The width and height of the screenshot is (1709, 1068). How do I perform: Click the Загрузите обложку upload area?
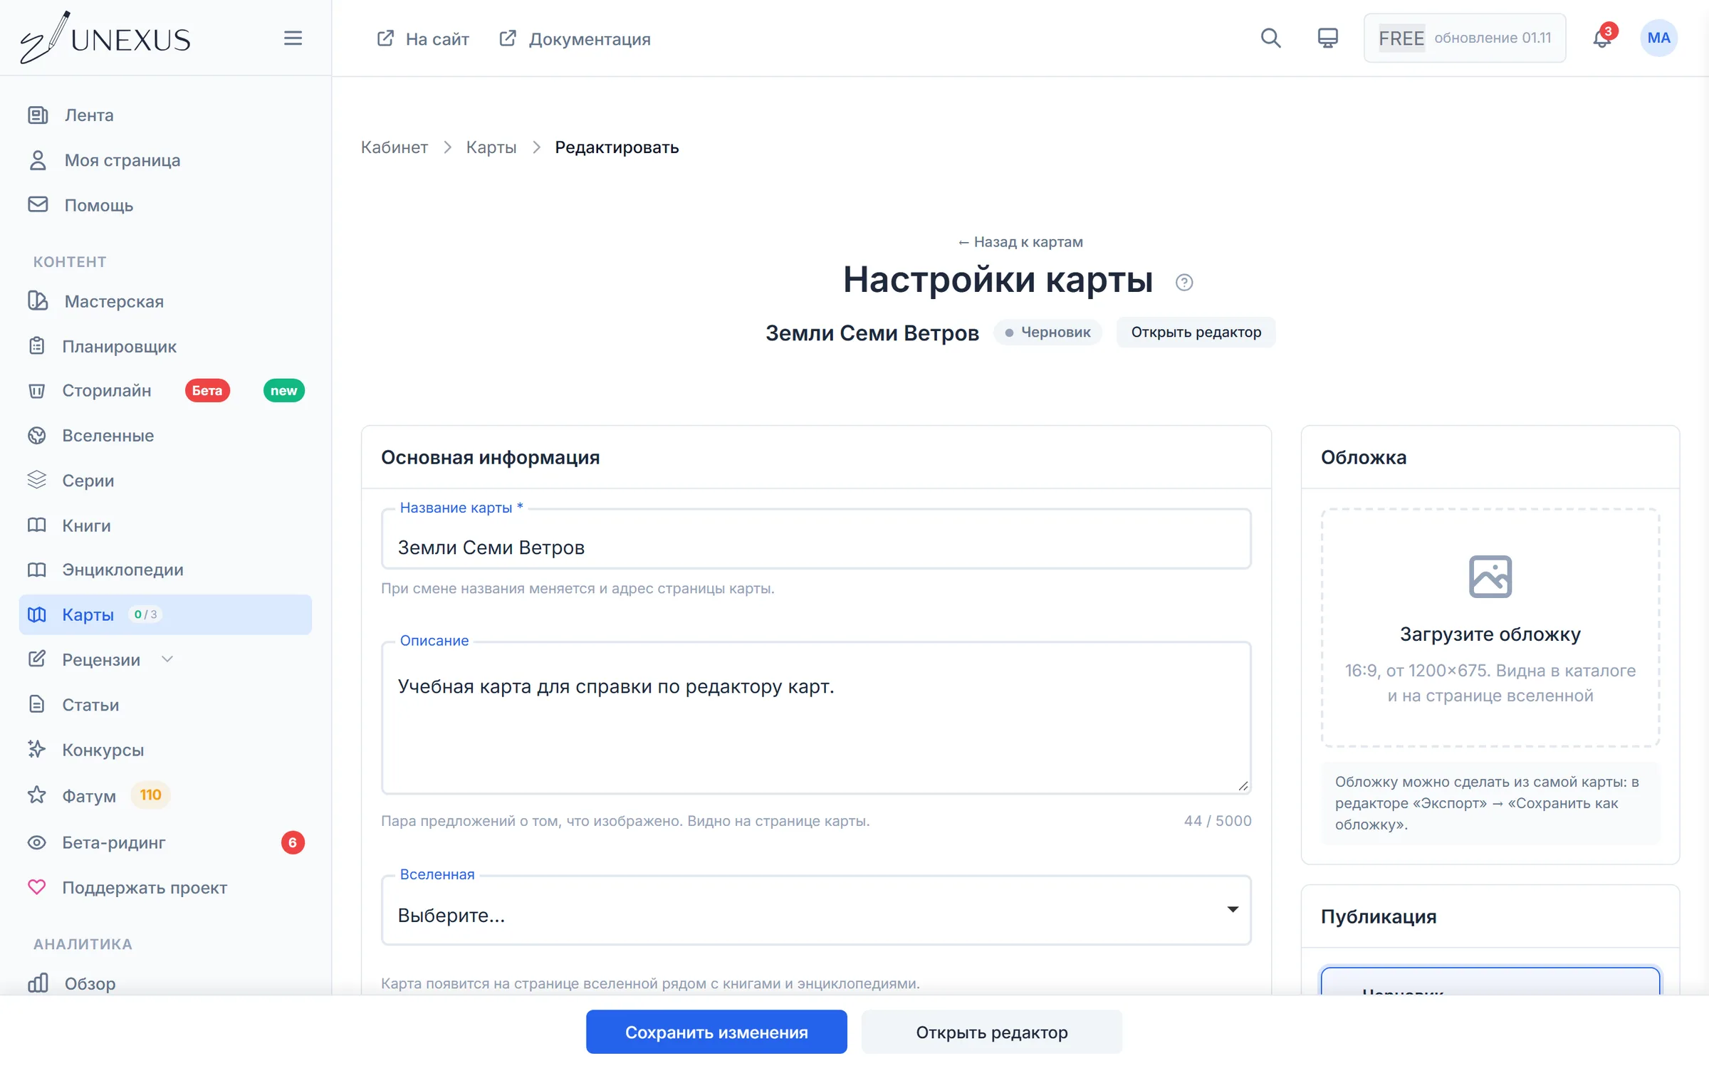point(1490,628)
